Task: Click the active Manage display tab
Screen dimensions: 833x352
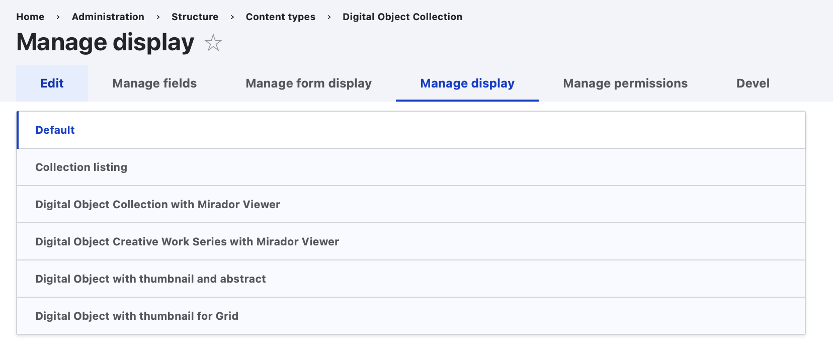Action: click(467, 83)
